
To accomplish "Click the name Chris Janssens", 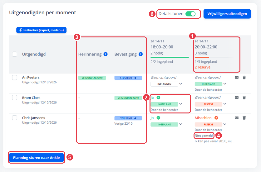I will point(34,118).
